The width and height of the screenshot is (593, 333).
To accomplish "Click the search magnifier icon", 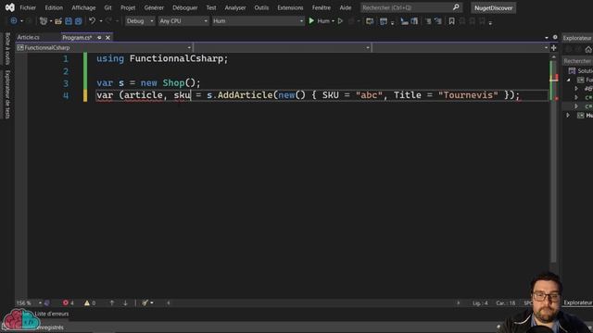I will (x=456, y=7).
